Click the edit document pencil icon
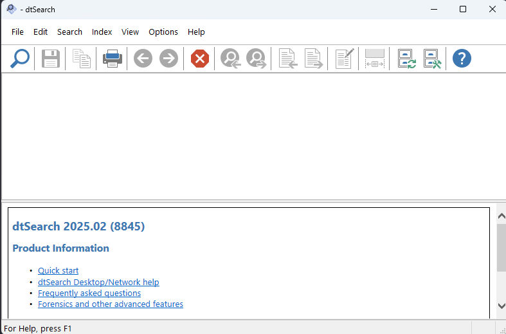 click(345, 59)
